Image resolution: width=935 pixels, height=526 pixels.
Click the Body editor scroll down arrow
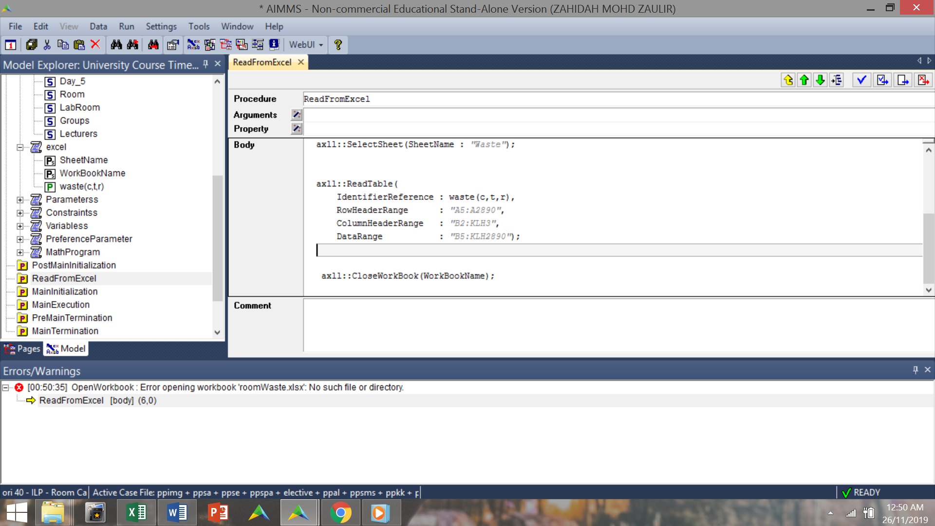(929, 290)
